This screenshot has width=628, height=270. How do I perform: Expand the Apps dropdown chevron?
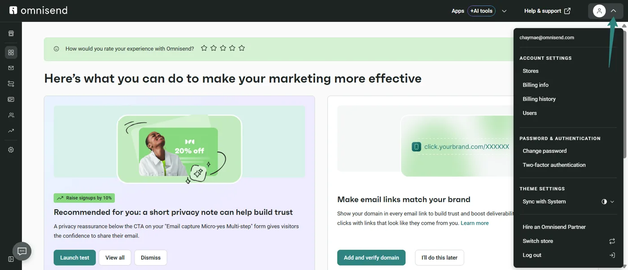click(x=504, y=11)
